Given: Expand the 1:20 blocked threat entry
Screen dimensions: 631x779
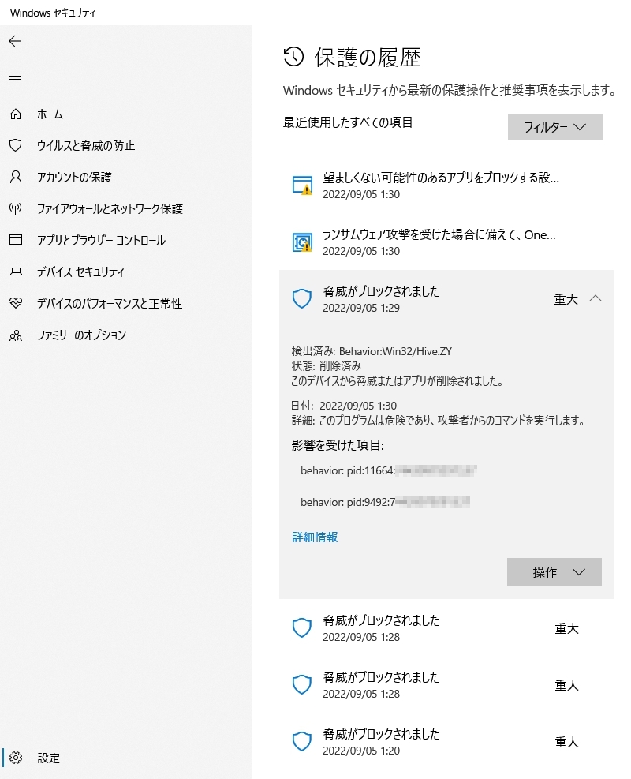Looking at the screenshot, I should click(446, 742).
